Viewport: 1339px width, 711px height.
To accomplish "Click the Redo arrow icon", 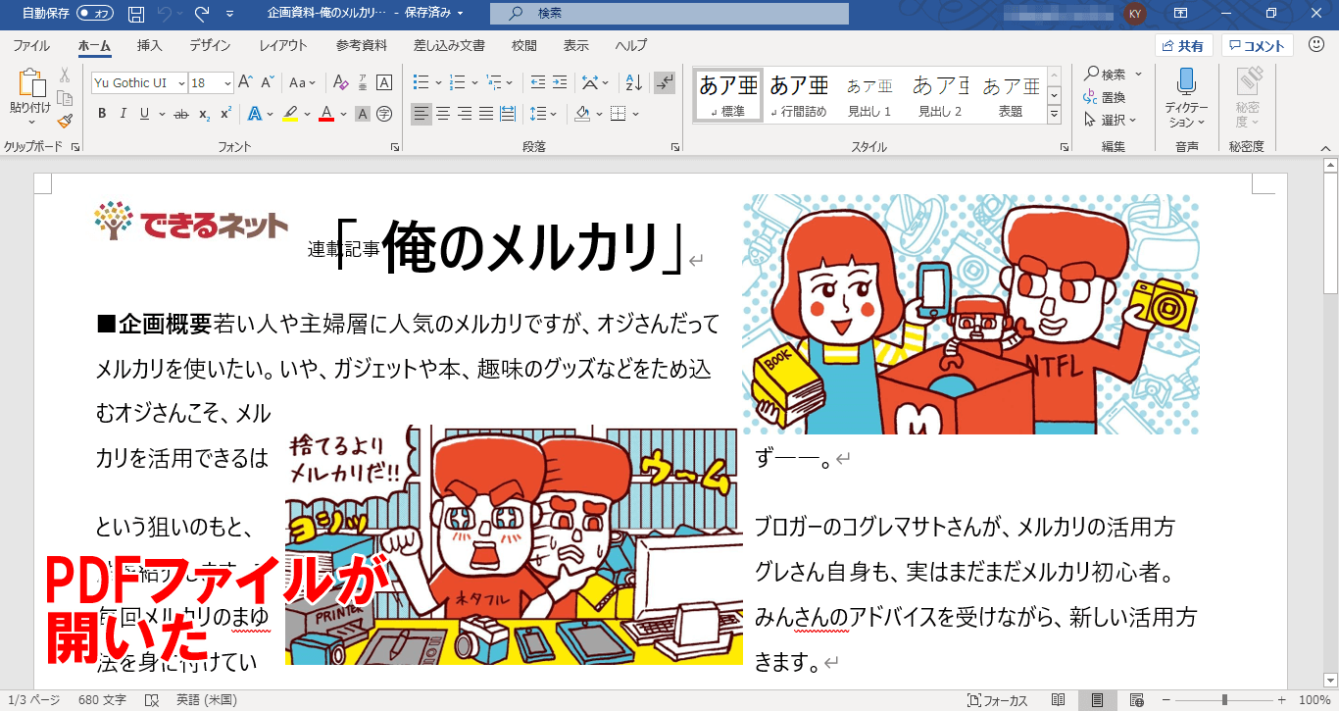I will pyautogui.click(x=202, y=14).
